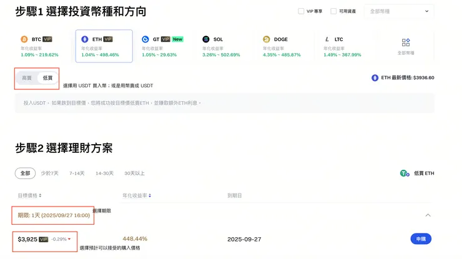Click the ETH coin icon in the selected card

pos(85,39)
